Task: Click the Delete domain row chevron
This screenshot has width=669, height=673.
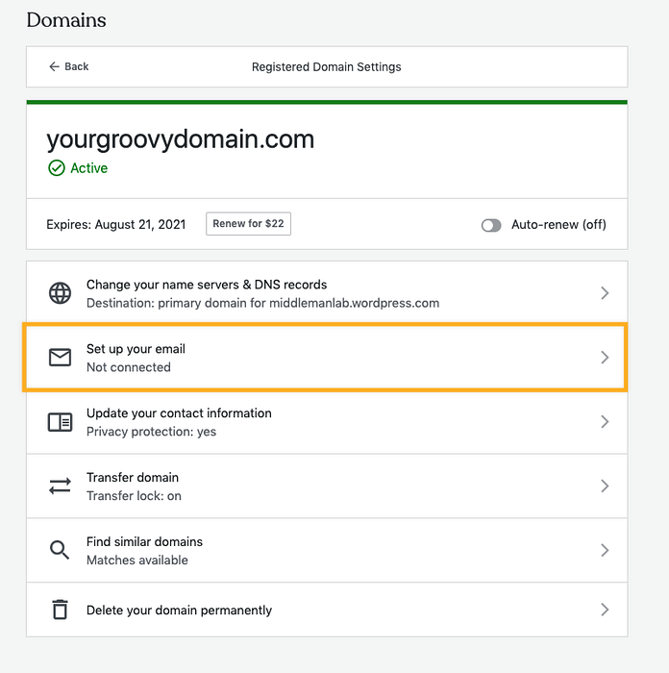Action: coord(605,610)
